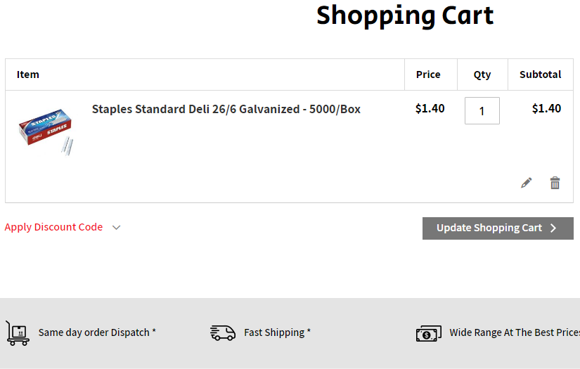Click the same day dispatch trolley icon

(18, 332)
